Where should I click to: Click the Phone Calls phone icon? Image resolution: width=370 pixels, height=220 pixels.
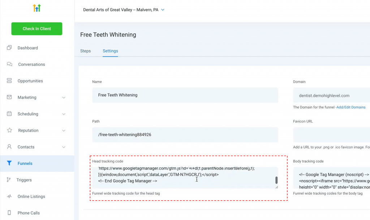click(9, 213)
